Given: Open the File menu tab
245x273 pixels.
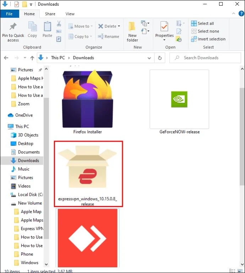Looking at the screenshot, I should point(9,14).
